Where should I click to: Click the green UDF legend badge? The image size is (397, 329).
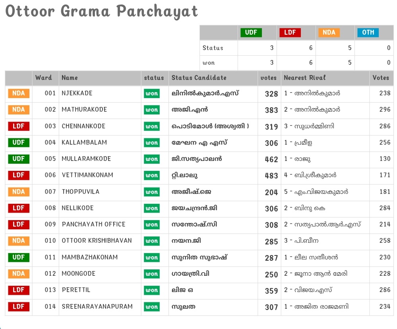pyautogui.click(x=251, y=33)
